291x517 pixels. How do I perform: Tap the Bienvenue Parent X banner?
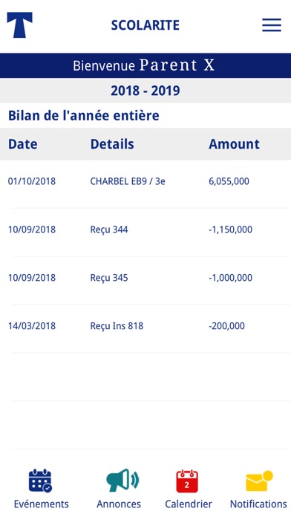coord(145,65)
